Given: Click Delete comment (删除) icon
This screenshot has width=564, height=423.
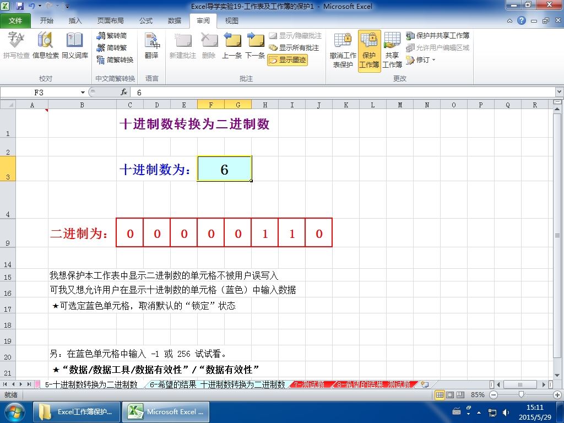Looking at the screenshot, I should [x=209, y=45].
